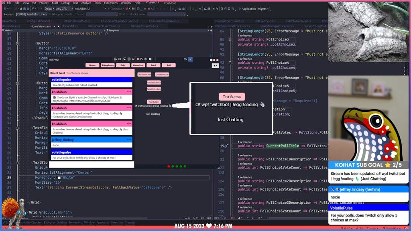Open the Stack Frame dropdown
Image resolution: width=411 pixels, height=231 pixels.
pyautogui.click(x=167, y=14)
